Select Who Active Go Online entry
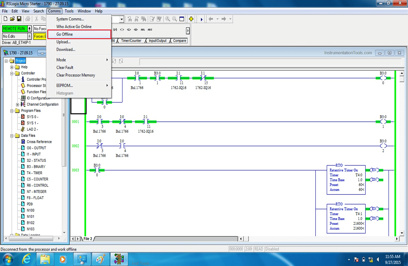The image size is (408, 266). [79, 27]
